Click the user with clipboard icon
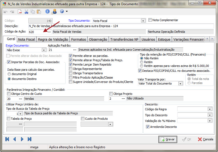The image size is (218, 152). point(54,11)
